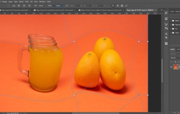This screenshot has width=180, height=114.
Task: Collapse the icon dock with the top arrows
Action: point(167,9)
